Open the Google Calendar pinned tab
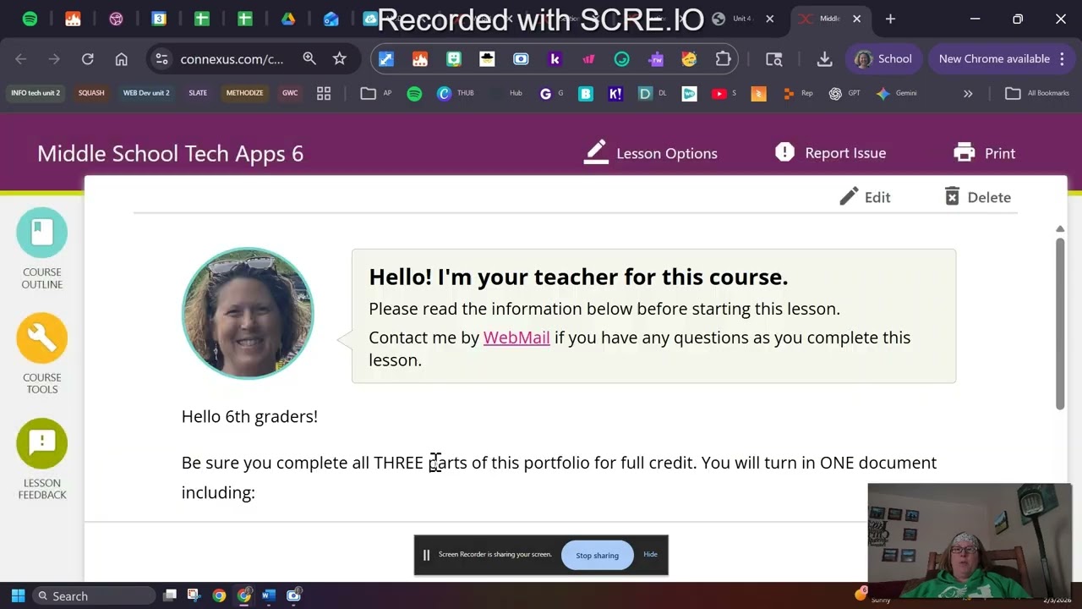This screenshot has width=1082, height=609. click(x=159, y=19)
